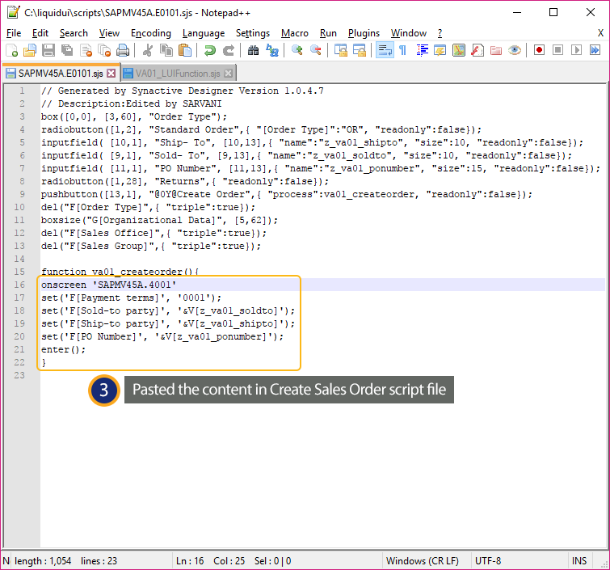The width and height of the screenshot is (610, 570).
Task: Open the Encoding menu
Action: pos(151,33)
